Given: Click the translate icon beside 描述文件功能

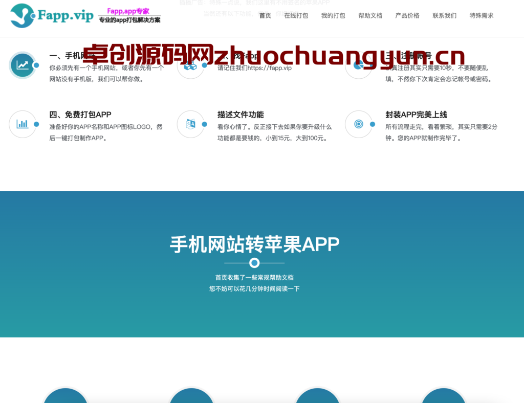Looking at the screenshot, I should pyautogui.click(x=190, y=124).
